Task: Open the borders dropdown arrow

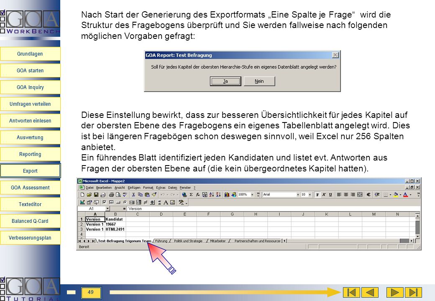Action: tap(390, 194)
